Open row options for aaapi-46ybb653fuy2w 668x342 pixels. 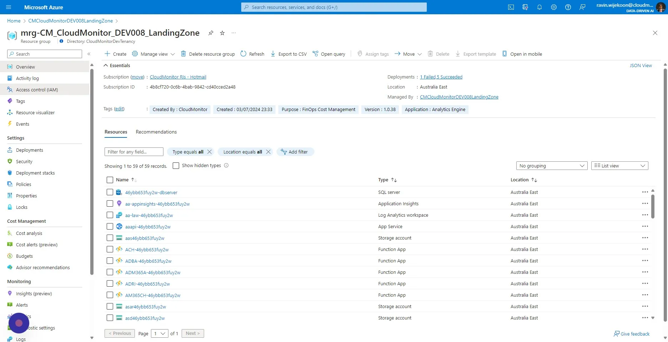(x=645, y=226)
